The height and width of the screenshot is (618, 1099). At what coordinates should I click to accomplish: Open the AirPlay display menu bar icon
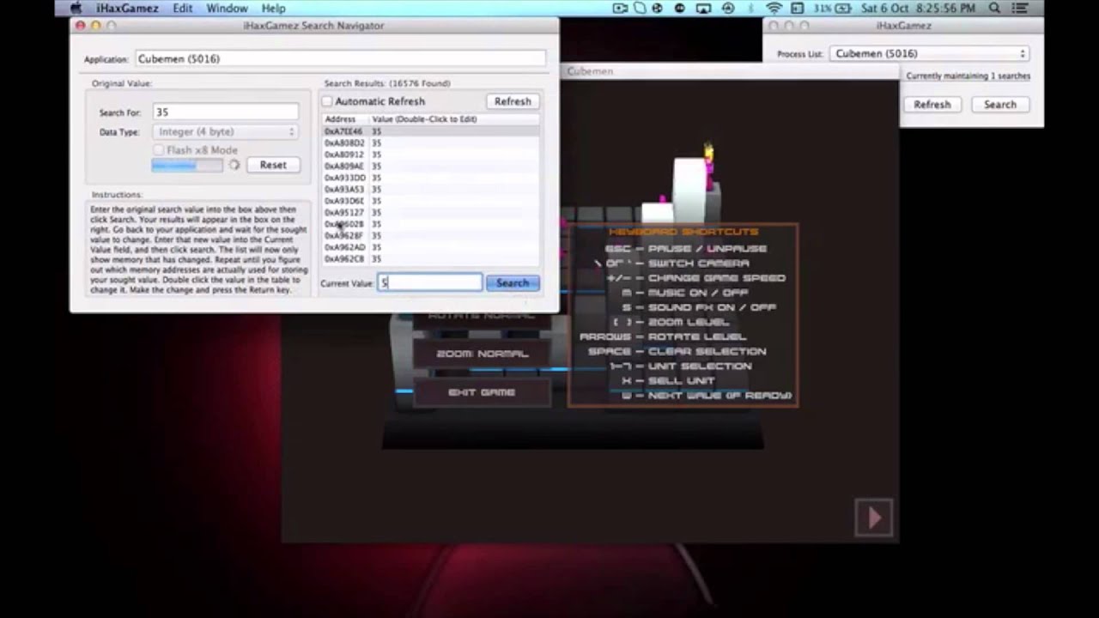(x=704, y=9)
